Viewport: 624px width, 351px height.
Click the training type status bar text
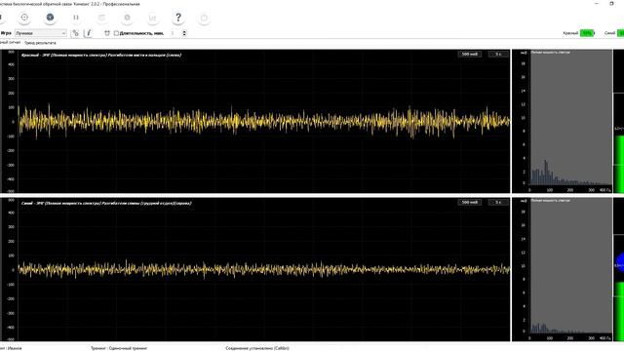(119, 348)
